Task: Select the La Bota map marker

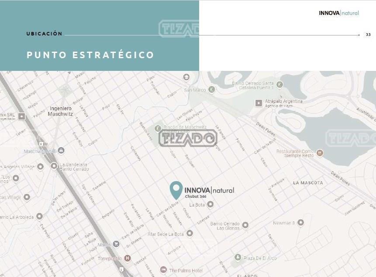Action: (x=210, y=204)
